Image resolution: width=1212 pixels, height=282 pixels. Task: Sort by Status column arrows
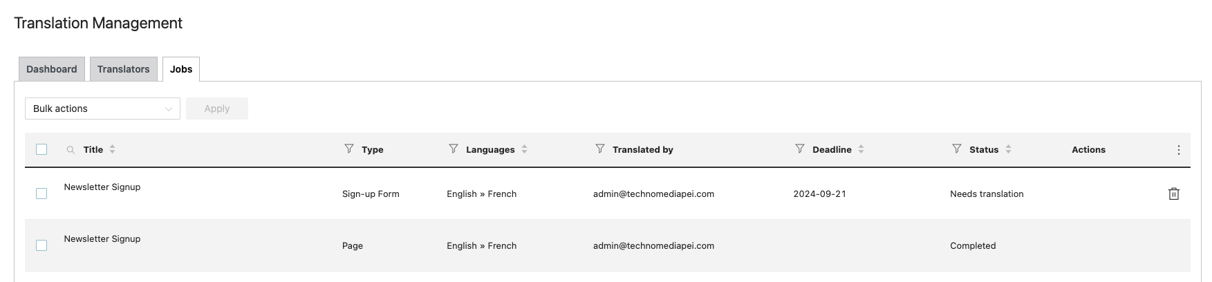1009,149
